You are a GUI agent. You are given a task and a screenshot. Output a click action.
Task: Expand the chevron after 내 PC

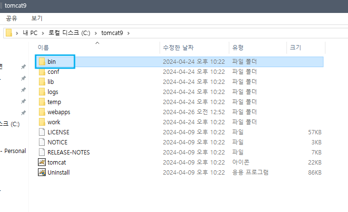click(43, 33)
